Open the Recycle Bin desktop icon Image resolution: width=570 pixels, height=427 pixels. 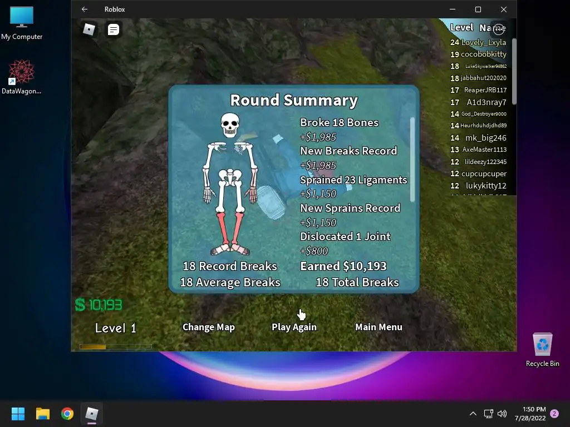(542, 350)
